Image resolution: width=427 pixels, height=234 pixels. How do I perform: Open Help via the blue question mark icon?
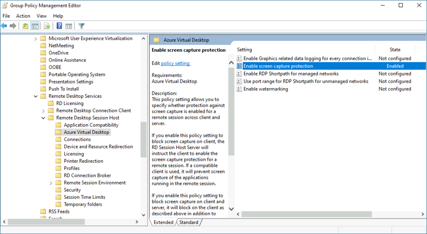pyautogui.click(x=59, y=26)
